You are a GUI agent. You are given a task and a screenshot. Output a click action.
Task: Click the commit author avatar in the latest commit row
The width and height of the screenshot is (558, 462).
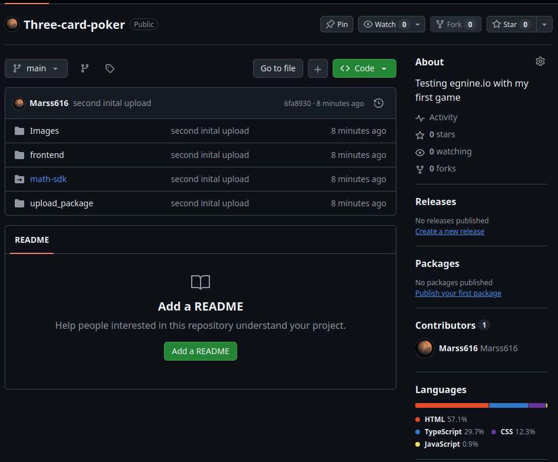19,103
